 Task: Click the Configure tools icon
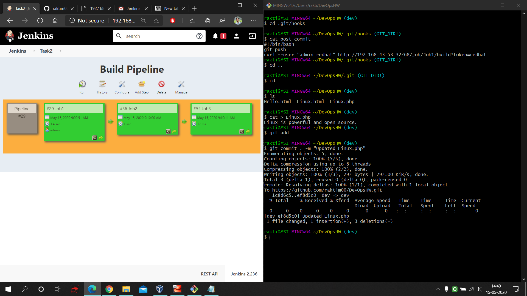click(122, 84)
